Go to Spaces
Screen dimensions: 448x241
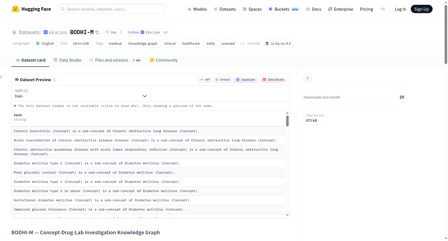pos(252,9)
